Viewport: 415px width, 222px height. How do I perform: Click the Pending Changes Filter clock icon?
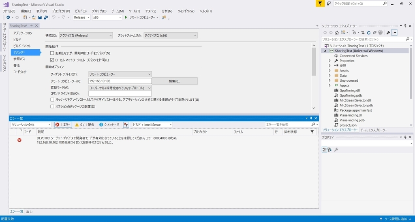pyautogui.click(x=354, y=32)
